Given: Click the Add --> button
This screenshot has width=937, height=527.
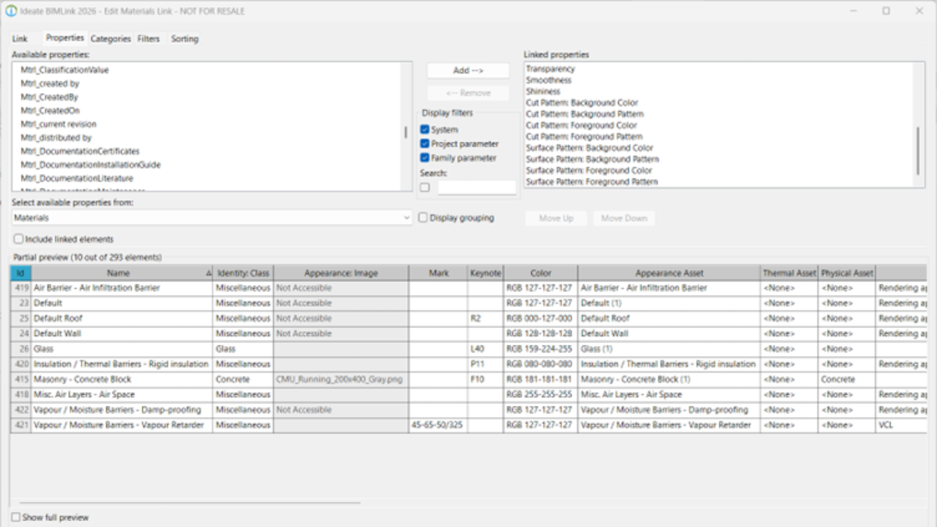Looking at the screenshot, I should point(468,70).
